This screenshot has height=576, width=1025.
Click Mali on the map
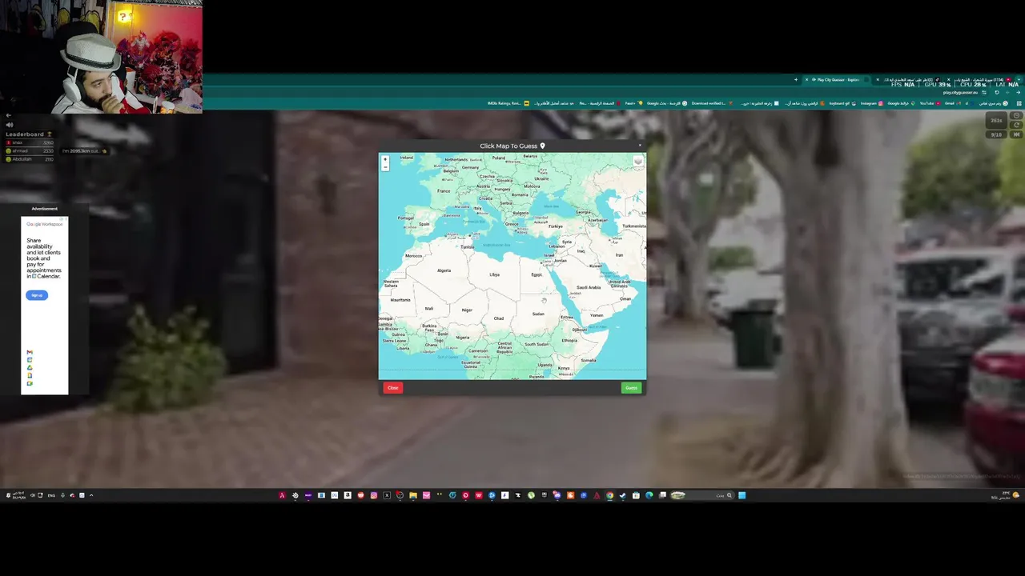pos(429,308)
